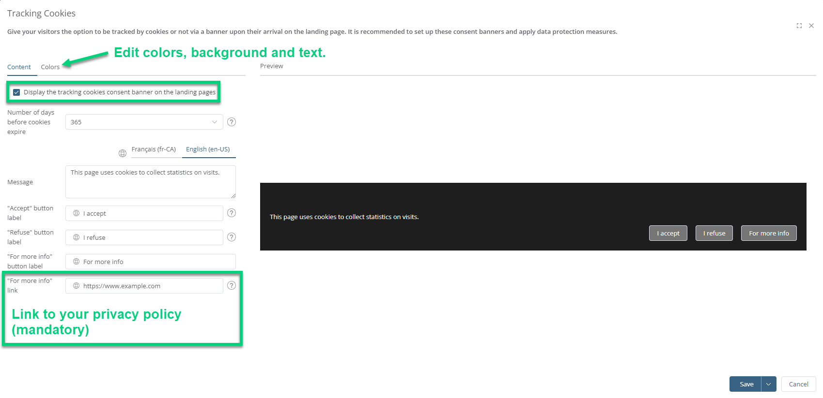
Task: Click I accept in banner preview
Action: point(668,233)
